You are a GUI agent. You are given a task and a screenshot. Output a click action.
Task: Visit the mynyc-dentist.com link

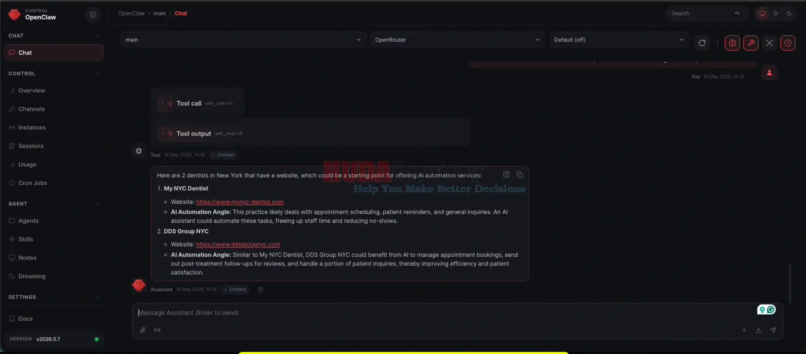[240, 202]
